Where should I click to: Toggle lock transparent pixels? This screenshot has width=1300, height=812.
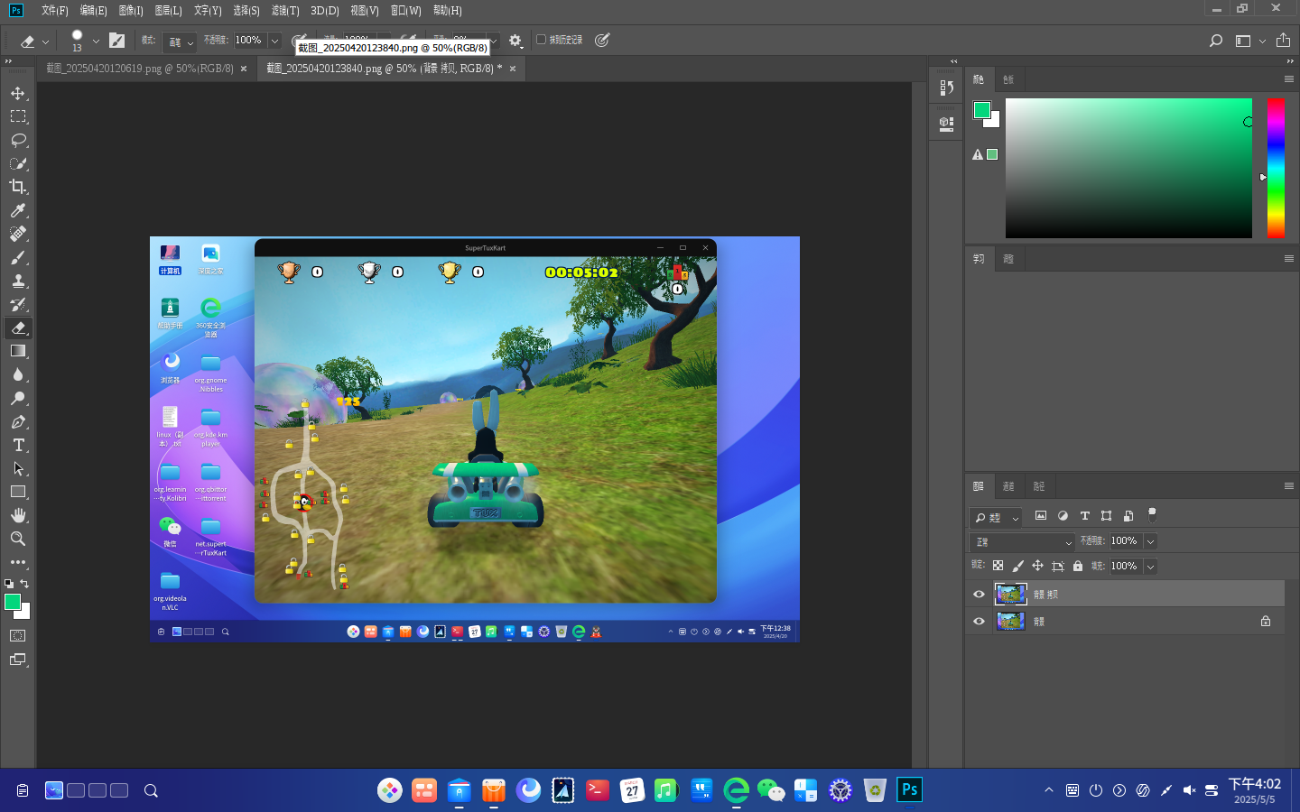[x=998, y=566]
